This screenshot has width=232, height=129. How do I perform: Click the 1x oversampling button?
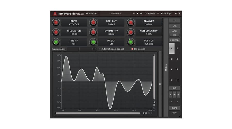pyautogui.click(x=175, y=21)
